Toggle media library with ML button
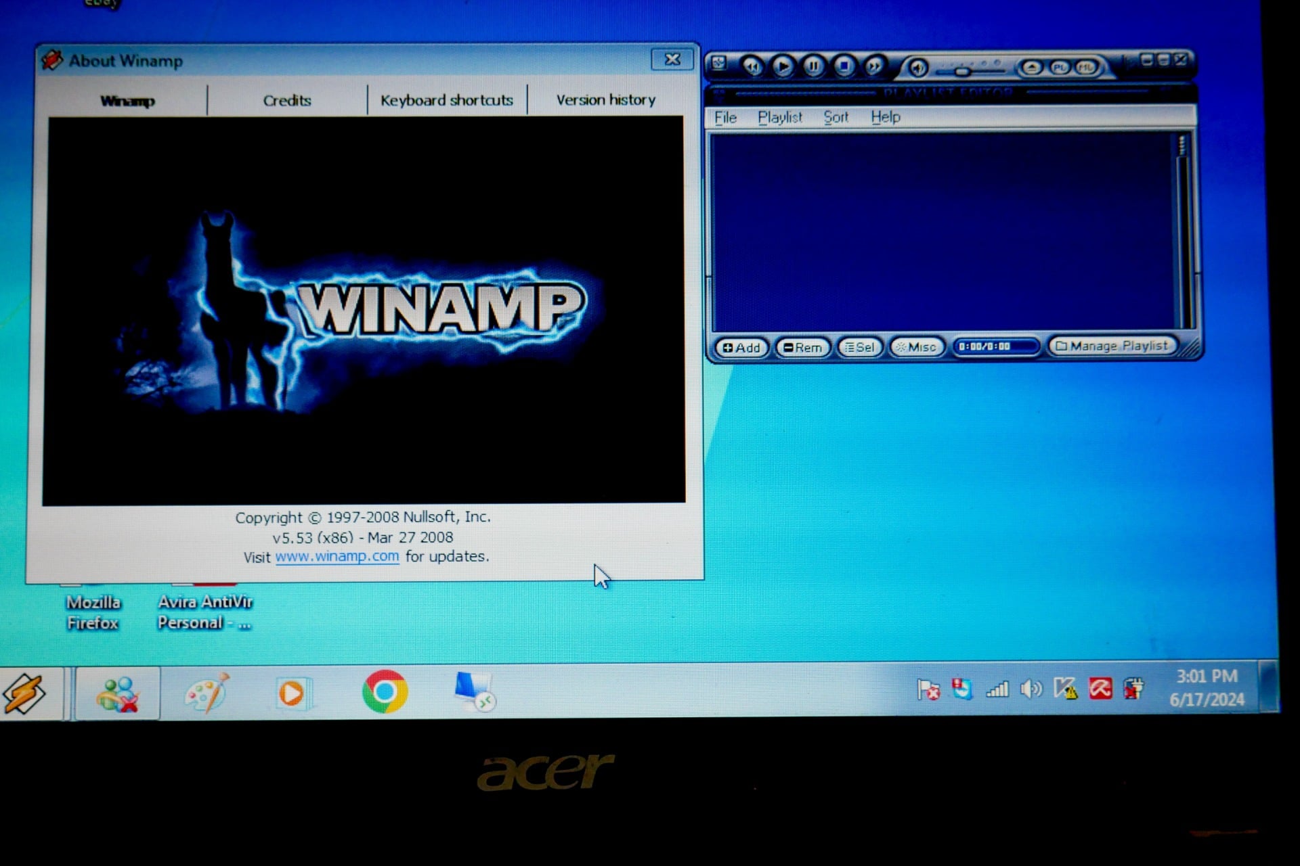This screenshot has width=1300, height=866. (1086, 67)
